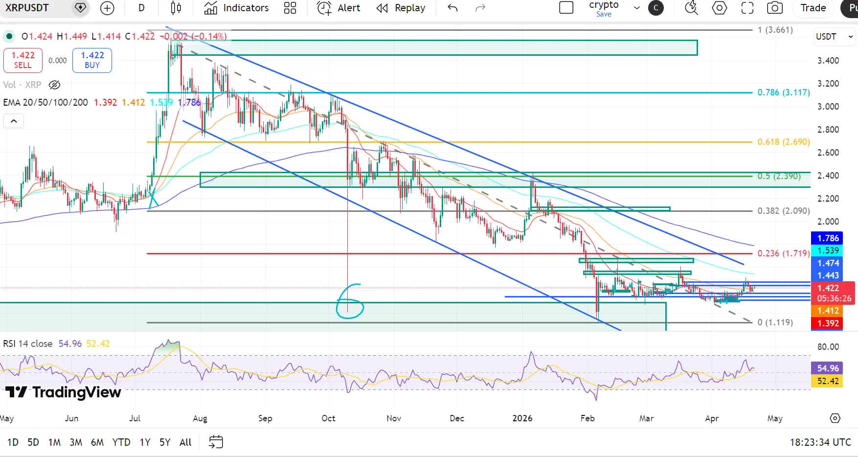
Task: Expand the layout options arrow beside crypto
Action: point(636,8)
